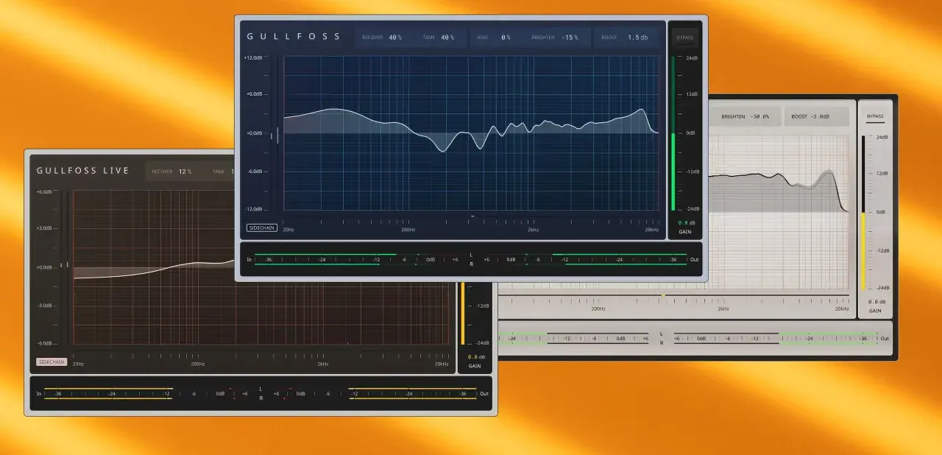Click the Bias 0% control in blue Gullfoss
This screenshot has width=942, height=455.
point(493,37)
